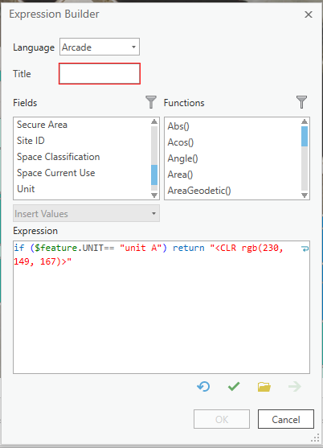Click the resize grip at dialog corner

(315, 438)
